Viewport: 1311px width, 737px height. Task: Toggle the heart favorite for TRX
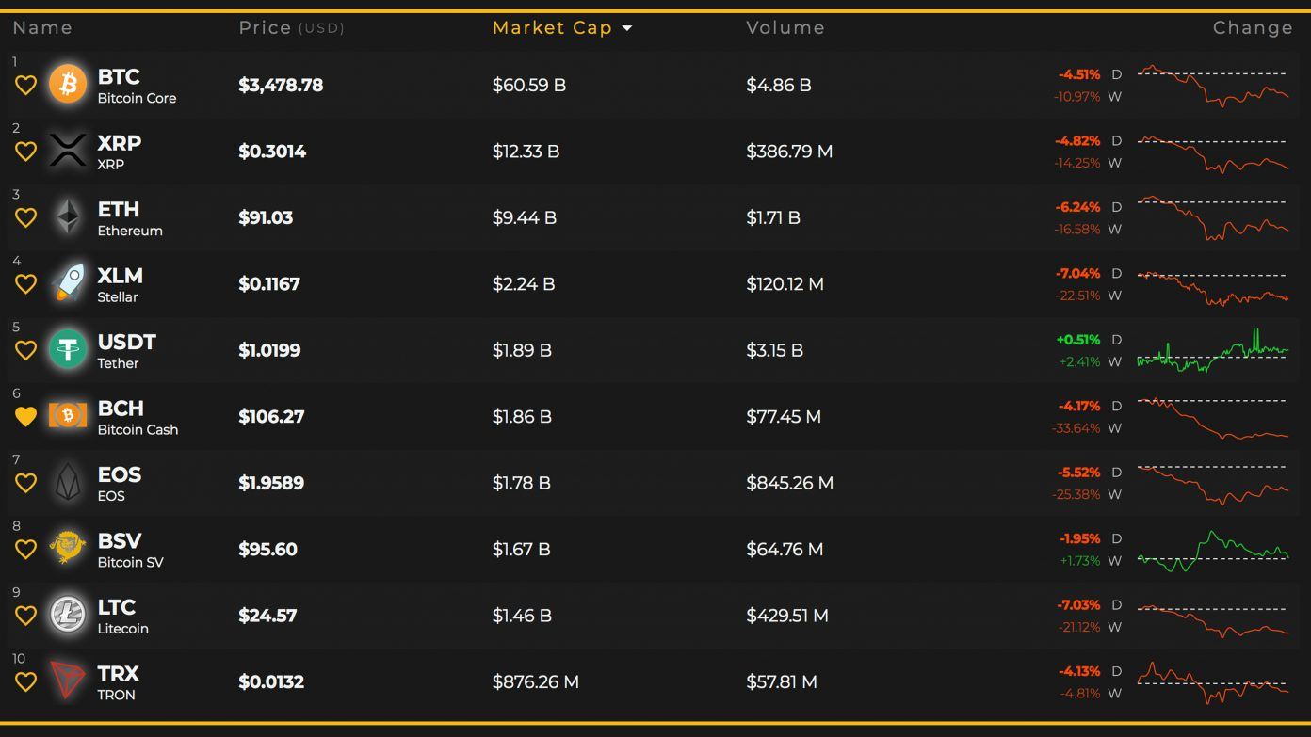click(25, 682)
